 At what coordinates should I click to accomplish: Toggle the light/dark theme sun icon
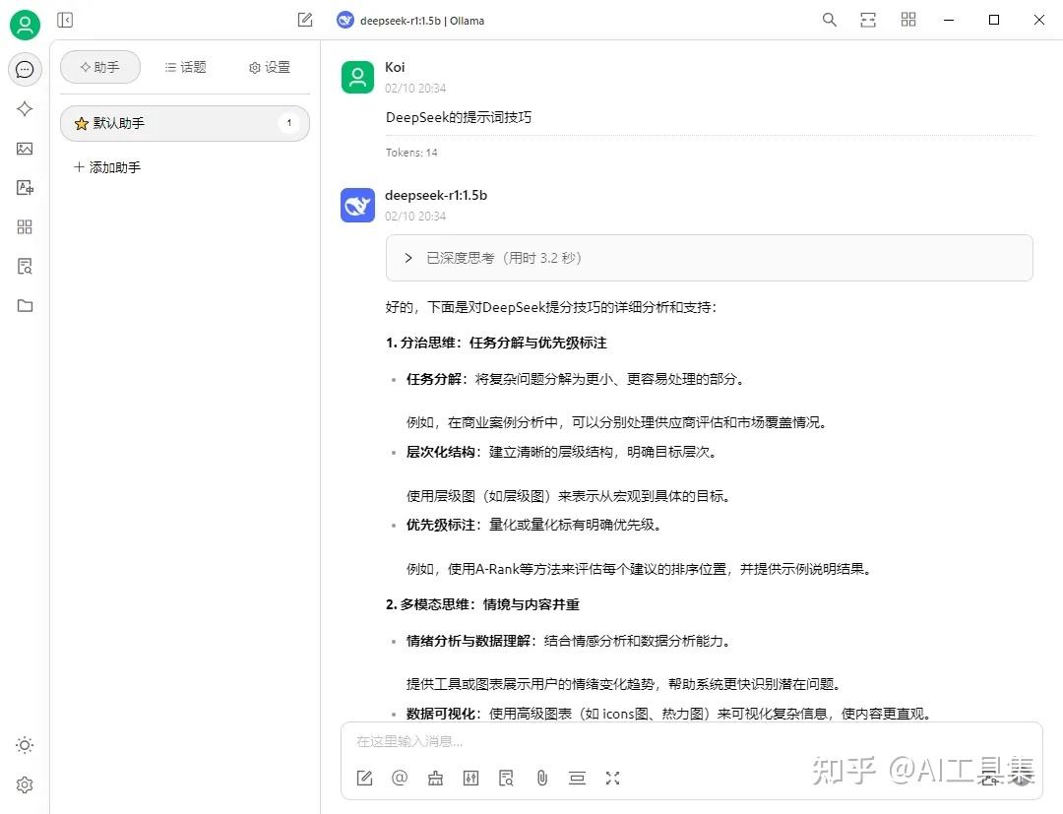25,745
